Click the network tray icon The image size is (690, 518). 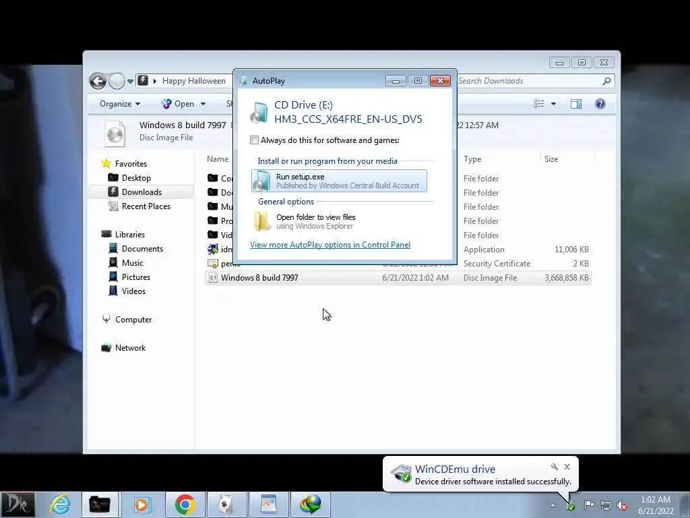click(x=606, y=506)
